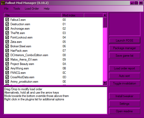Toggle the Destruction.esm checkbox
Image resolution: width=144 pixels, height=118 pixels.
(7, 24)
